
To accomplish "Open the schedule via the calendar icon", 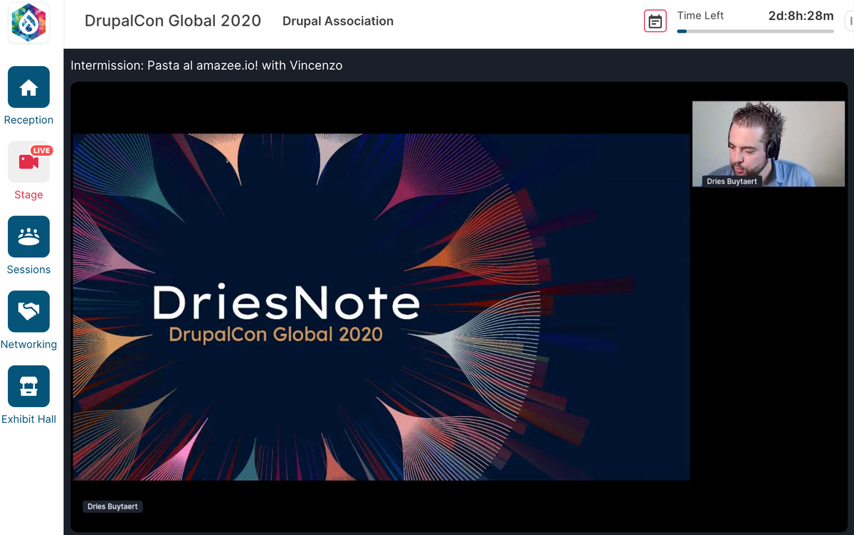I will 655,21.
